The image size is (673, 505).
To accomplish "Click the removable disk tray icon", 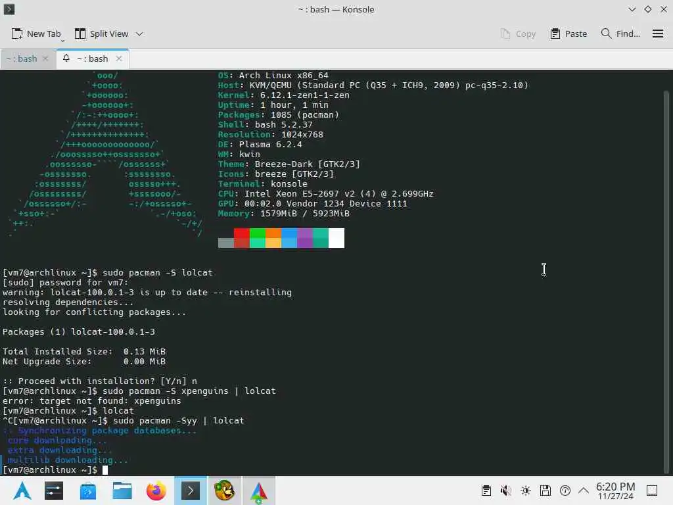I will tap(545, 491).
